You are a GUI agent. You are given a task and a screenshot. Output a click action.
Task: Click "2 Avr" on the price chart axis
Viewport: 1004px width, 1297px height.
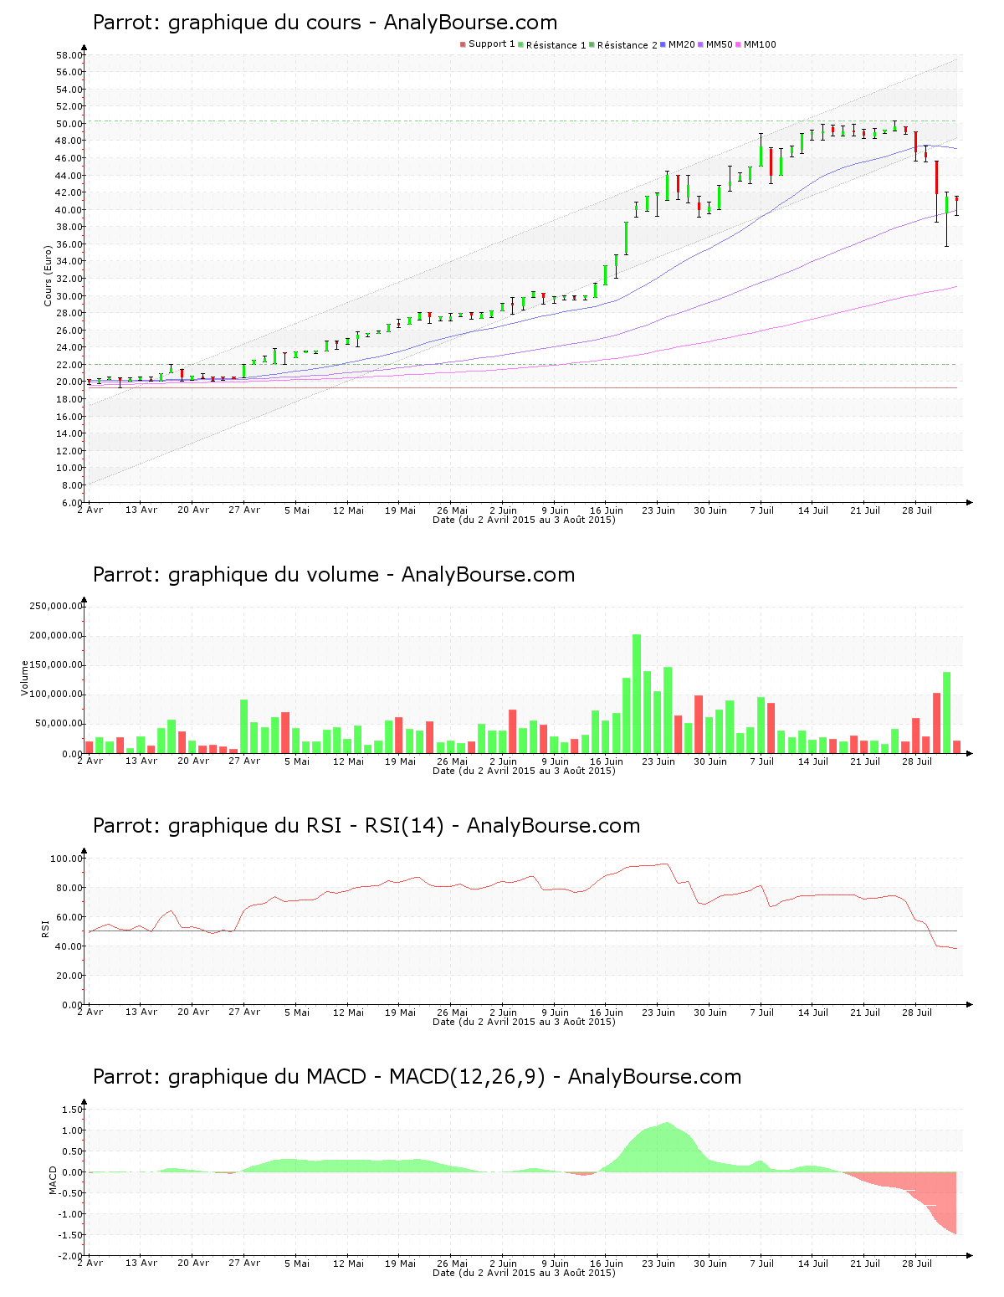click(90, 510)
